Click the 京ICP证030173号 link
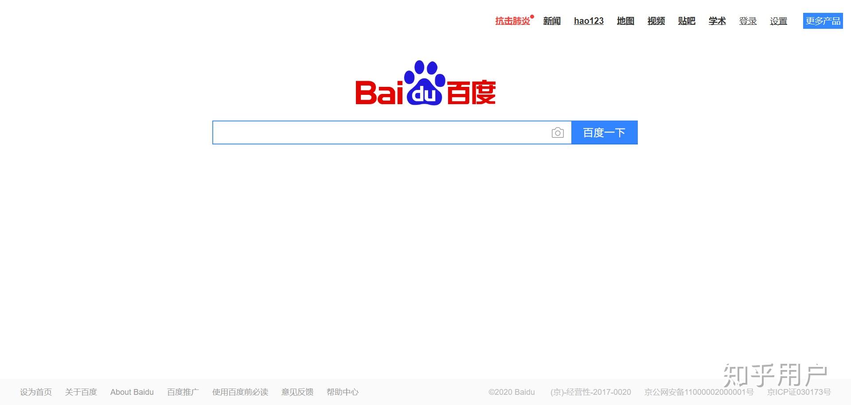Screen dimensions: 851x405 799,392
